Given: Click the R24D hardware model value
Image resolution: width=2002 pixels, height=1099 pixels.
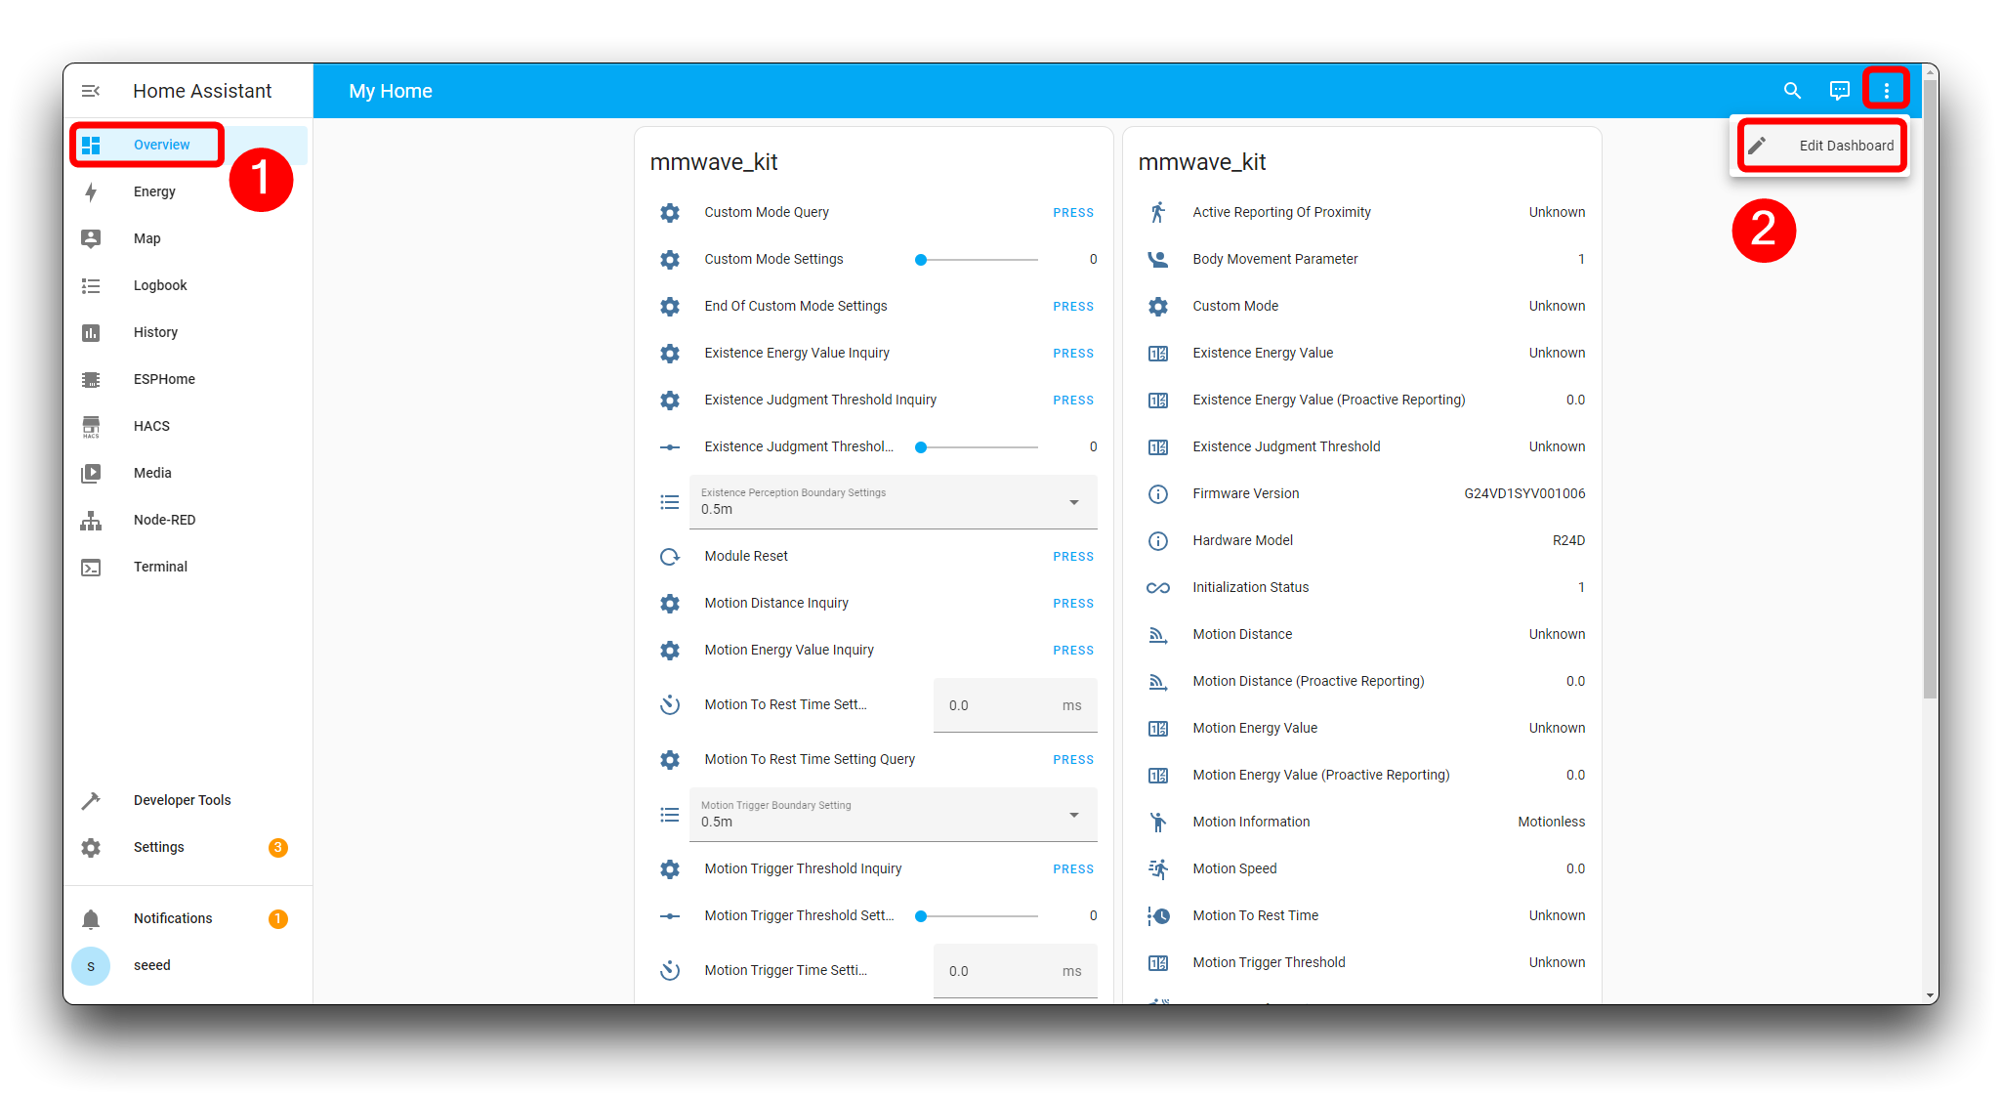Looking at the screenshot, I should point(1568,540).
